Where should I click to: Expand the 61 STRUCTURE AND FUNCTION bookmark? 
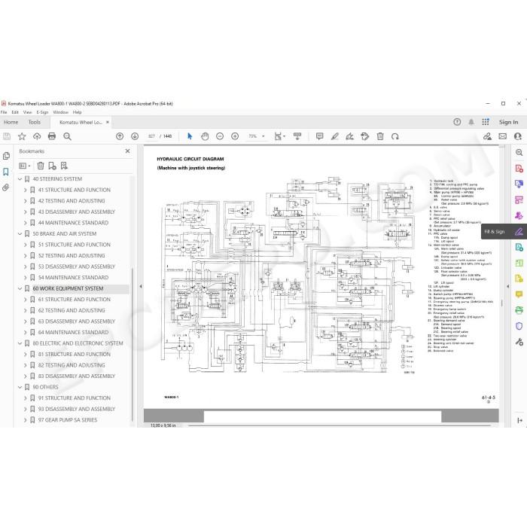(25, 300)
